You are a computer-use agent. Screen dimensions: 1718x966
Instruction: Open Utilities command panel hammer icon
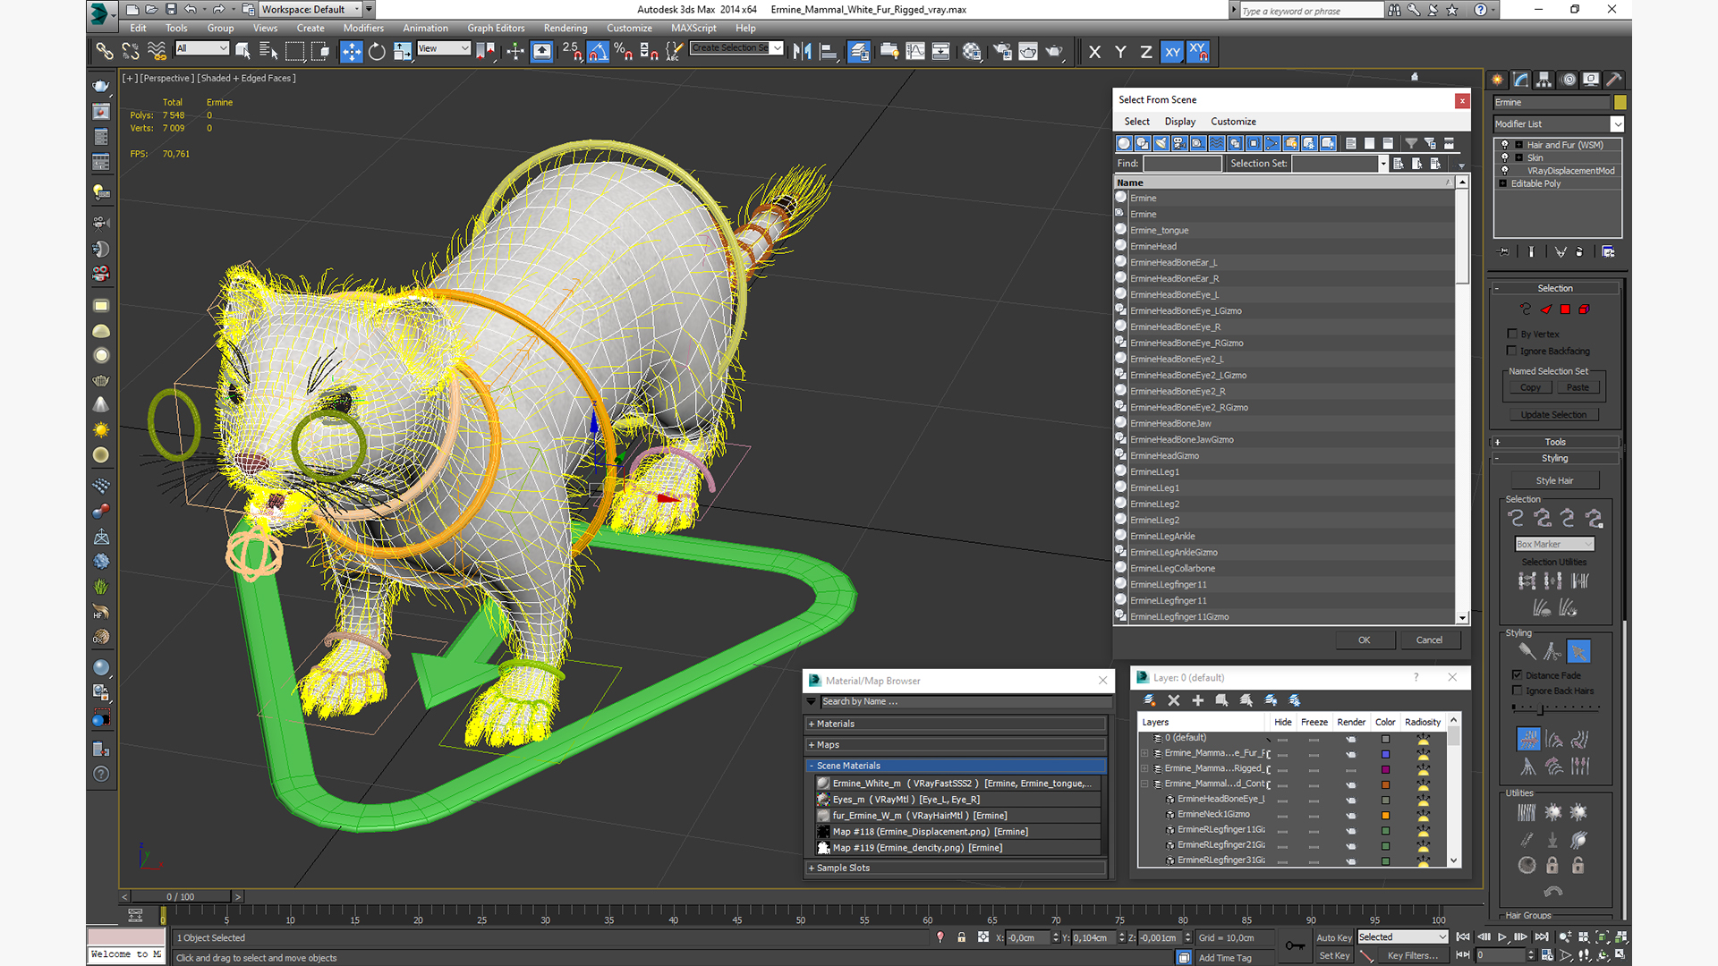(1614, 80)
